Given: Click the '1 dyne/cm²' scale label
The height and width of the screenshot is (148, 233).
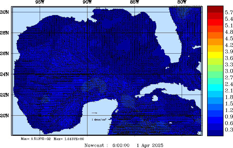Looking at the screenshot, I should tap(99, 119).
